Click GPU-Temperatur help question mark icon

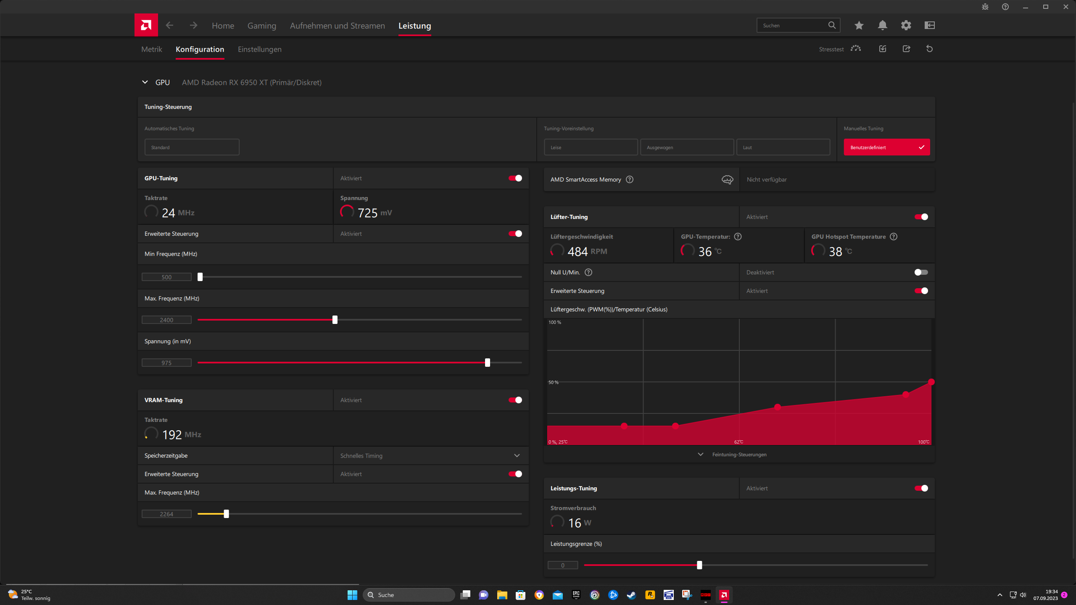(738, 237)
